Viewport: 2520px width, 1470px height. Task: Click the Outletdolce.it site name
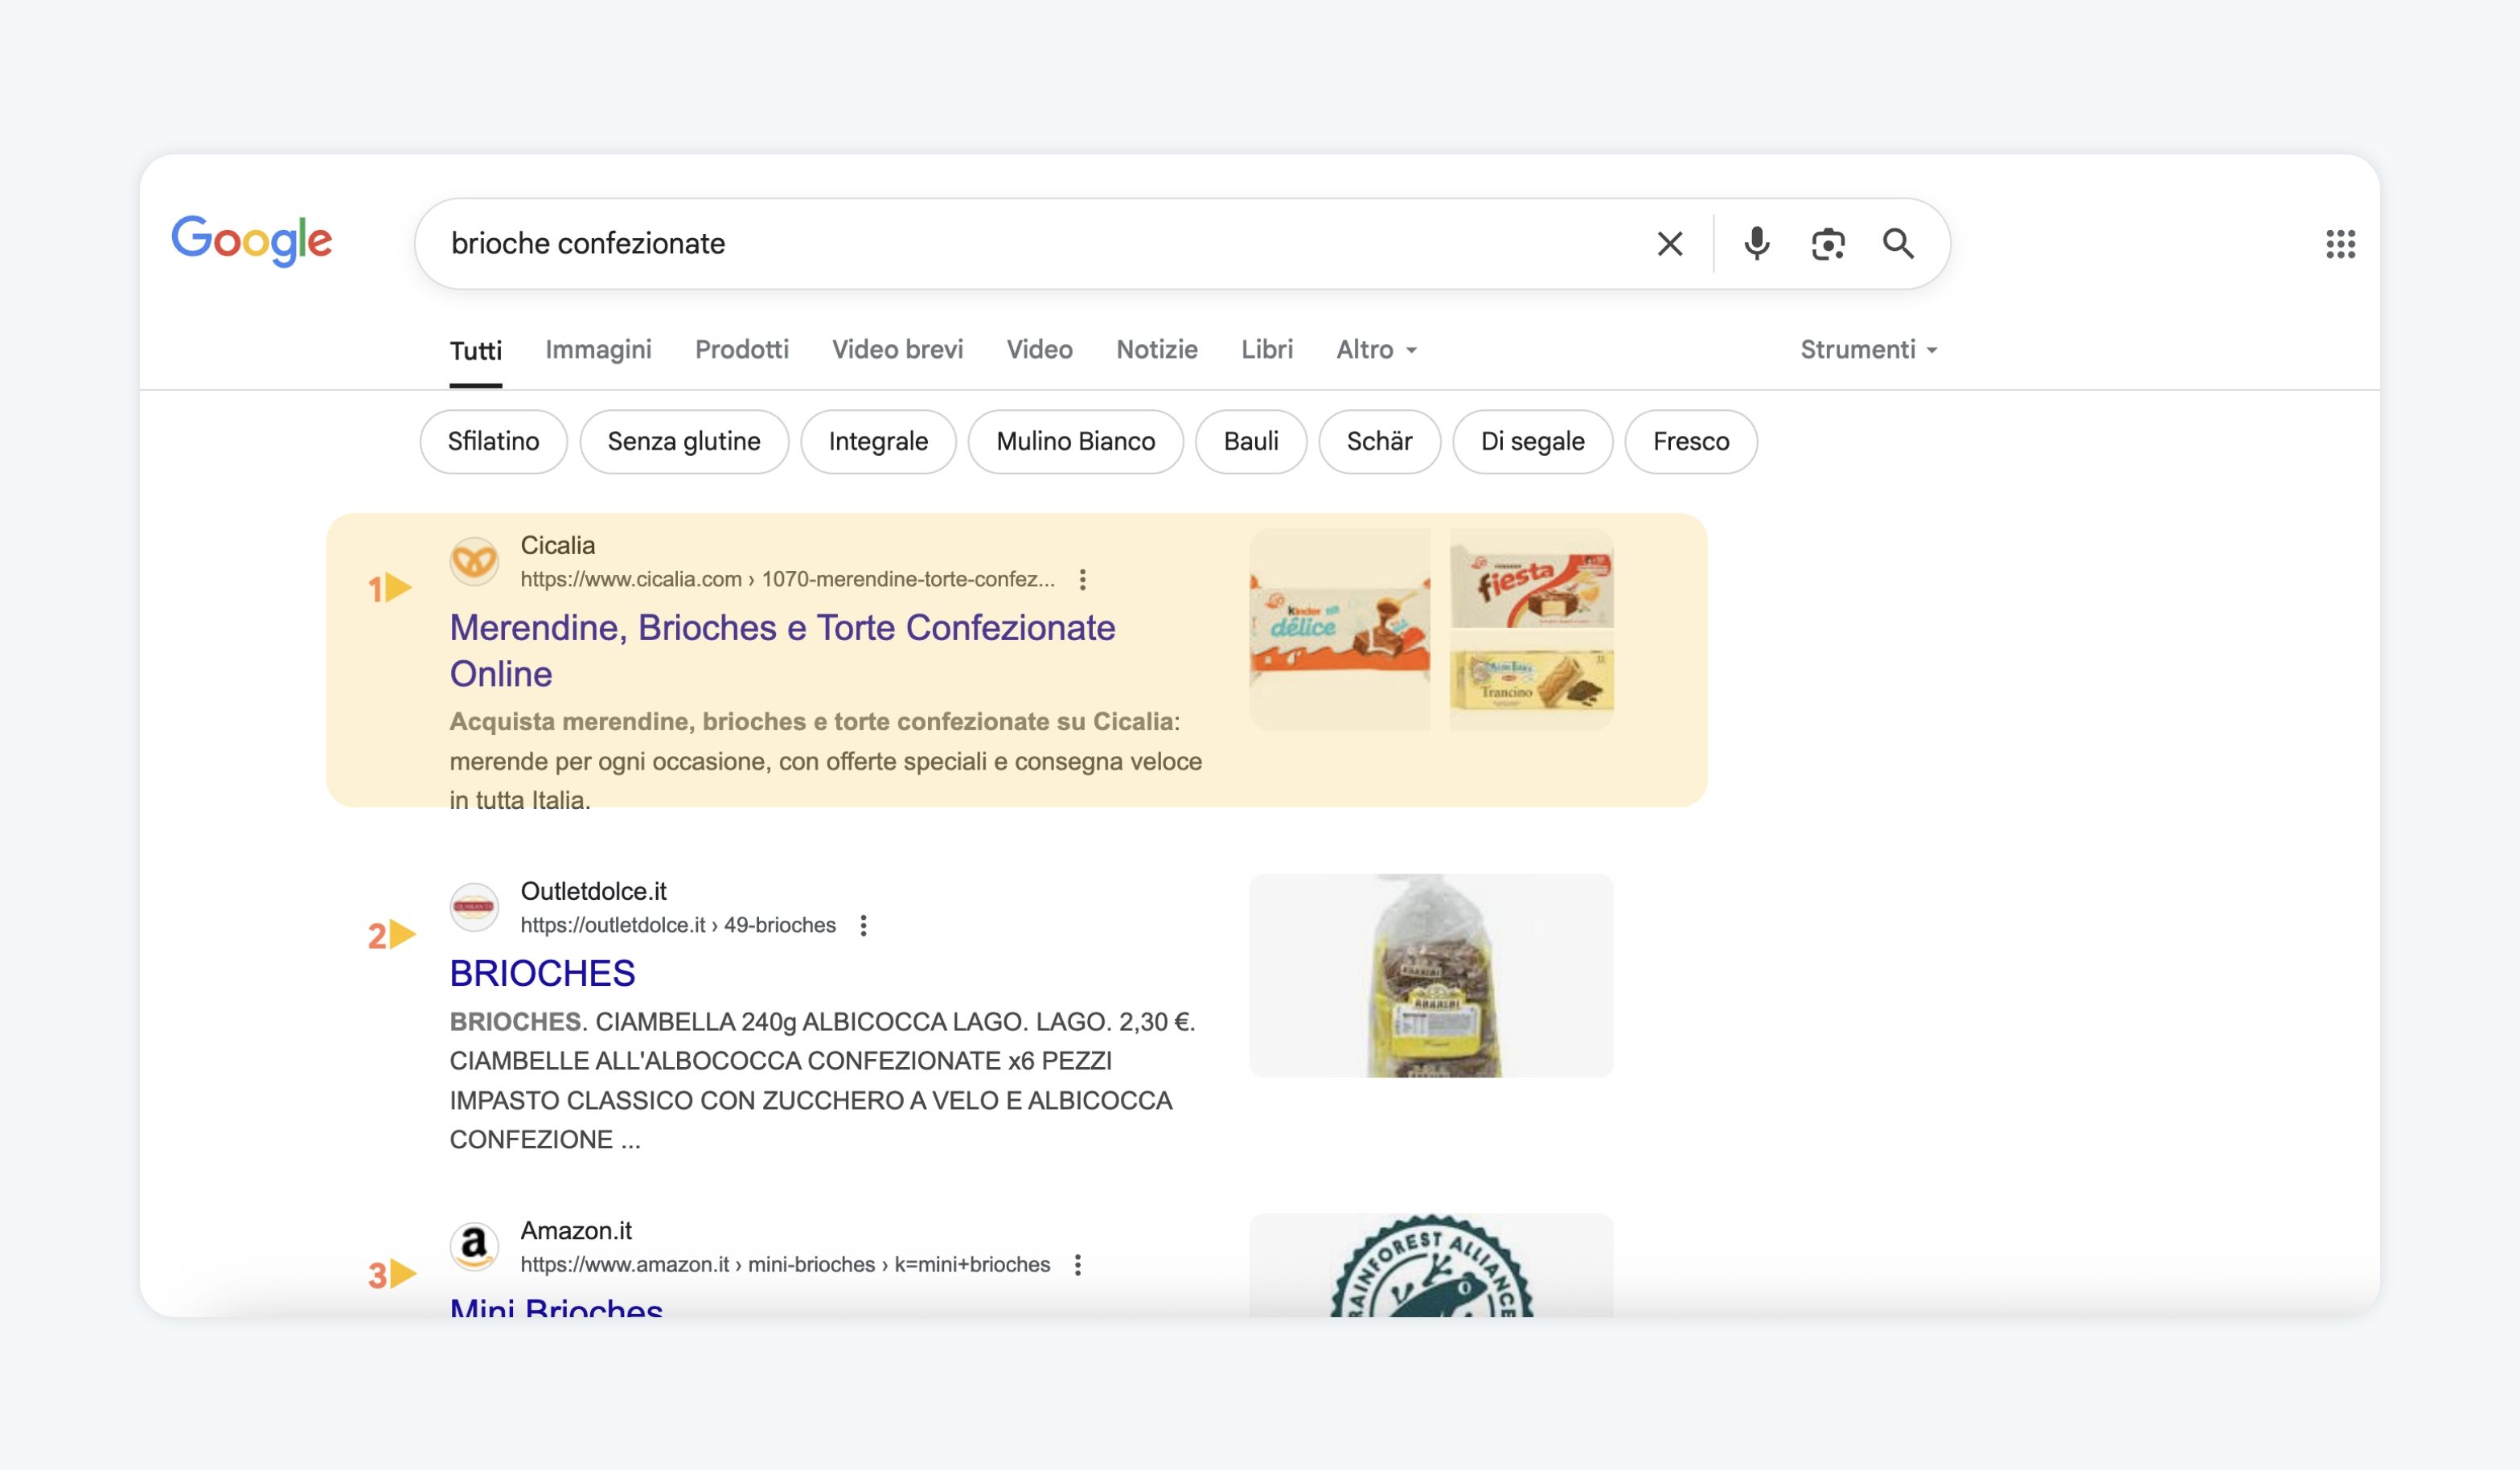593,892
